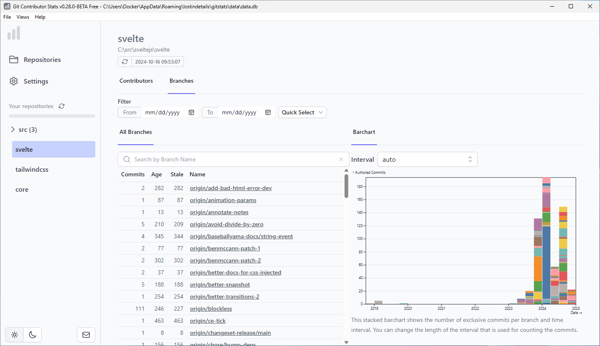
Task: Sort by the Age column header
Action: [156, 174]
